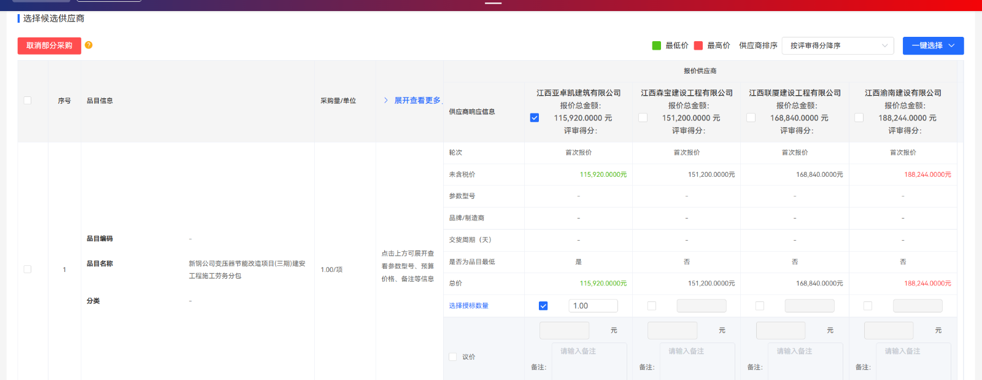Click the 备注 remark box for 江西亚卓凯建筑有限公司

(589, 361)
